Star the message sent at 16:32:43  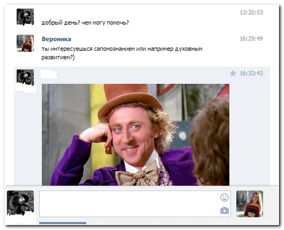click(x=233, y=73)
